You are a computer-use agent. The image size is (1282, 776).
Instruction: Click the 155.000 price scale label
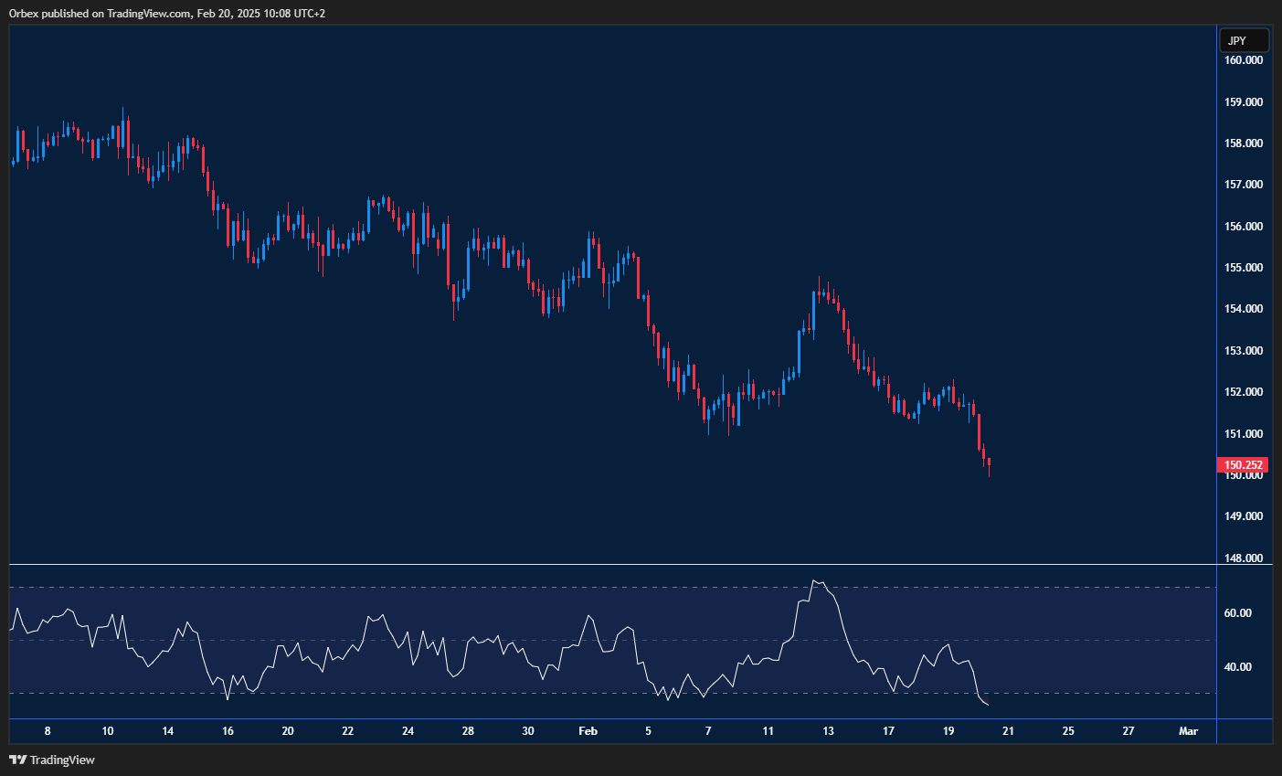click(x=1242, y=267)
